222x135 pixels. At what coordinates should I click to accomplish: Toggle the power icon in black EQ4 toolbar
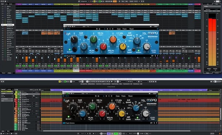(x=64, y=96)
